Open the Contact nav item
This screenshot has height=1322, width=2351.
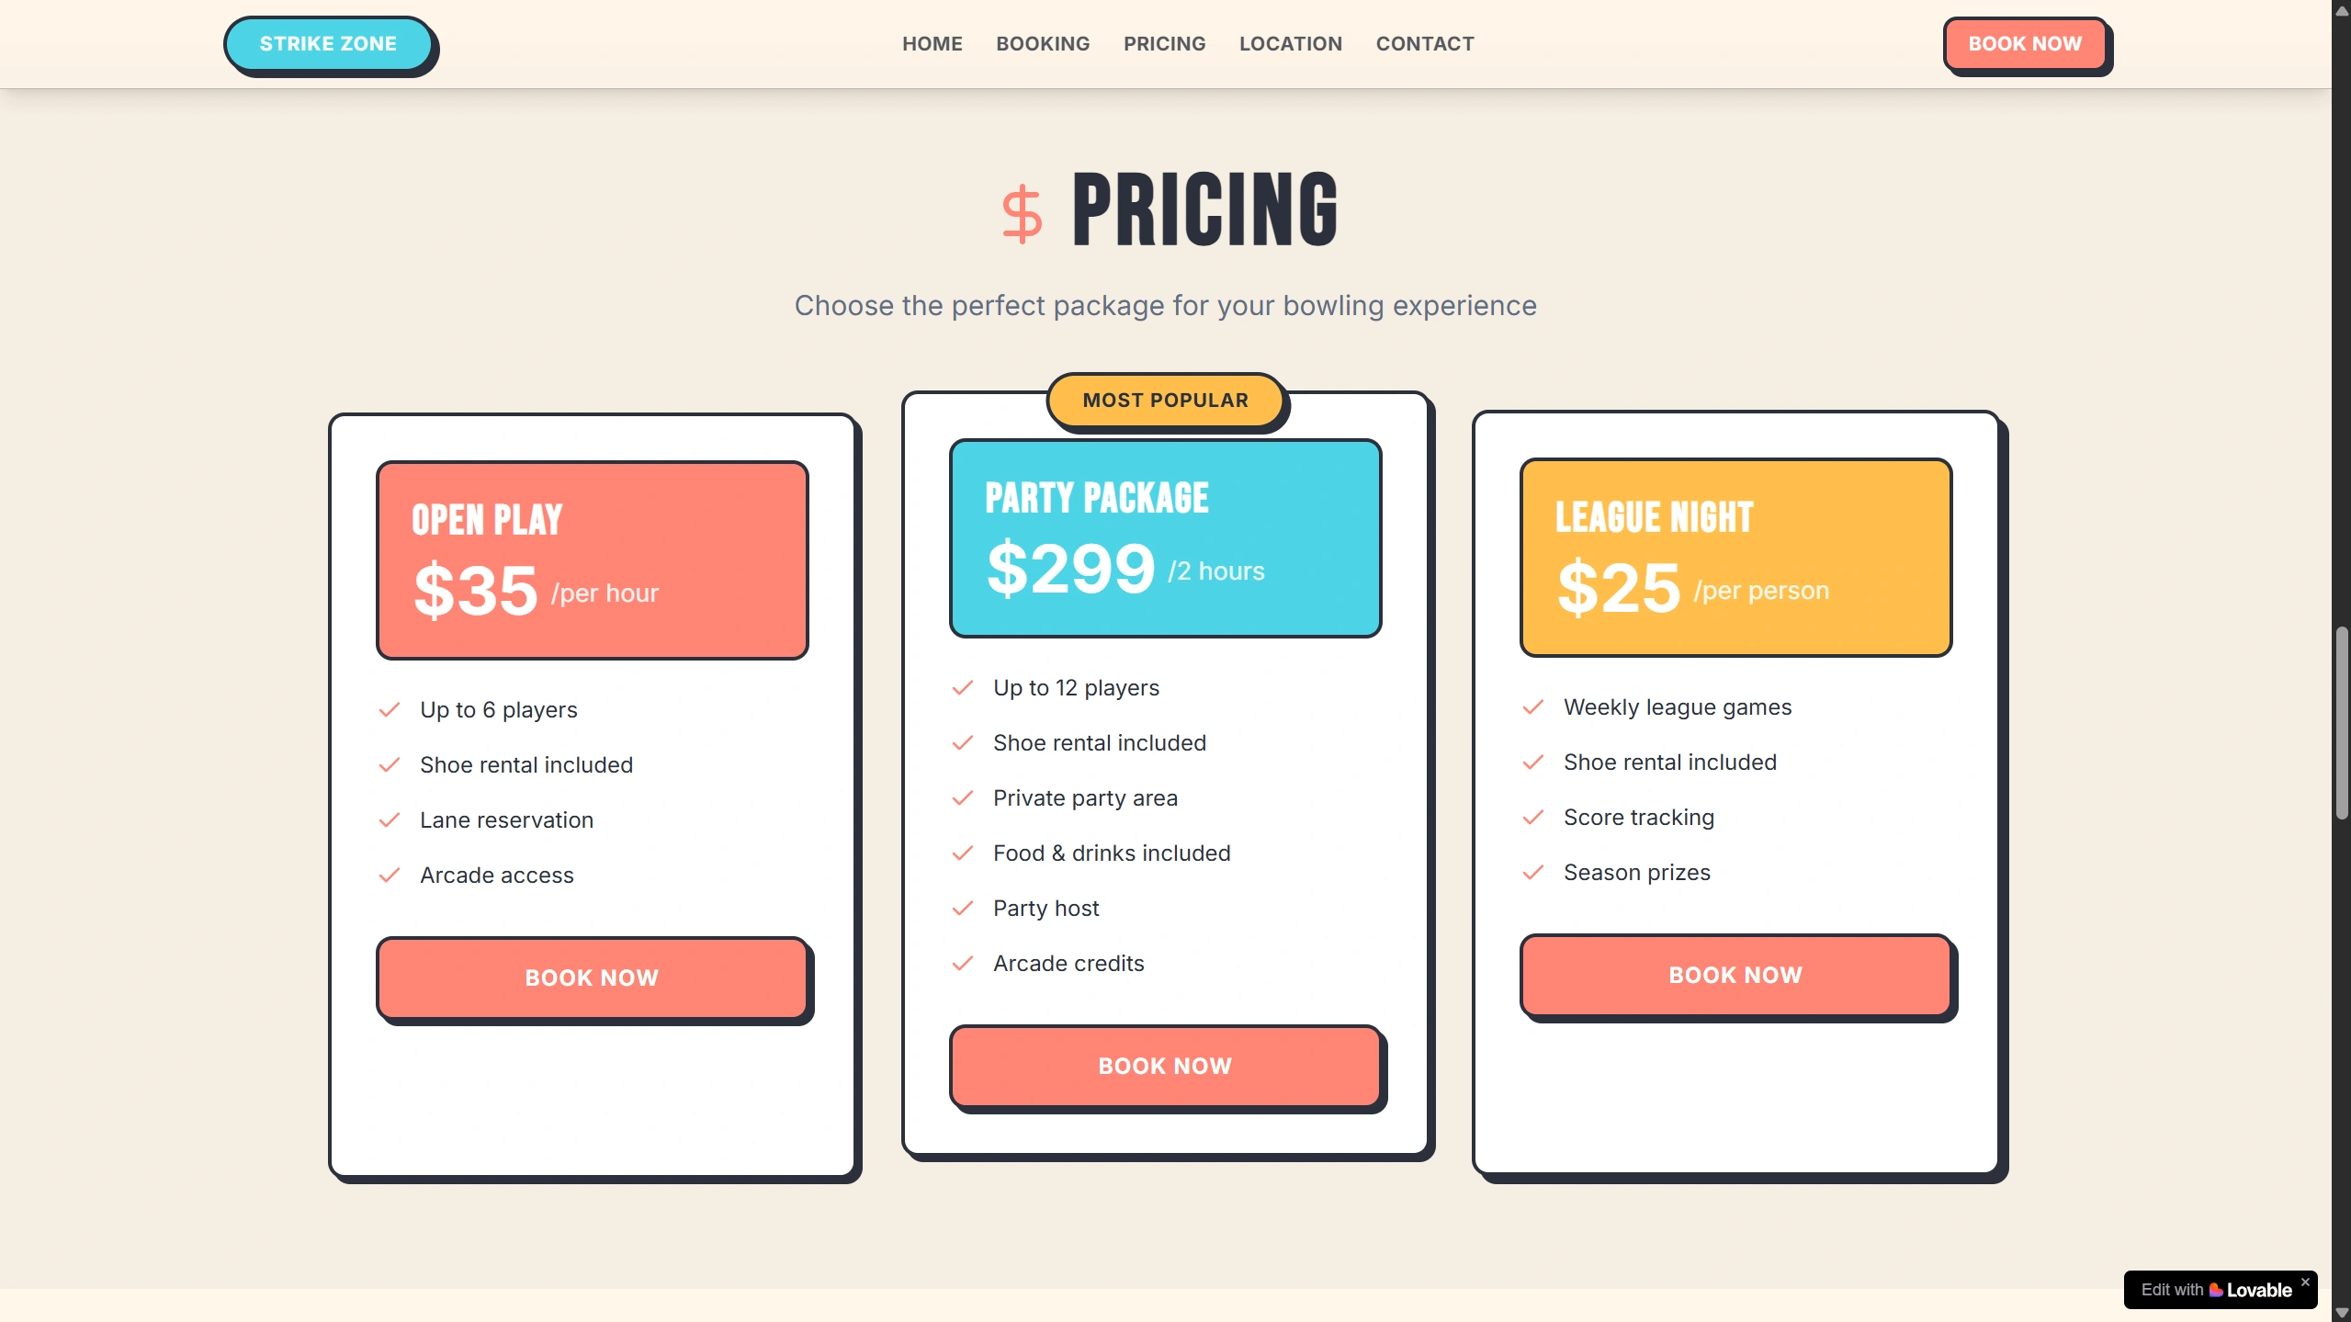(1424, 44)
